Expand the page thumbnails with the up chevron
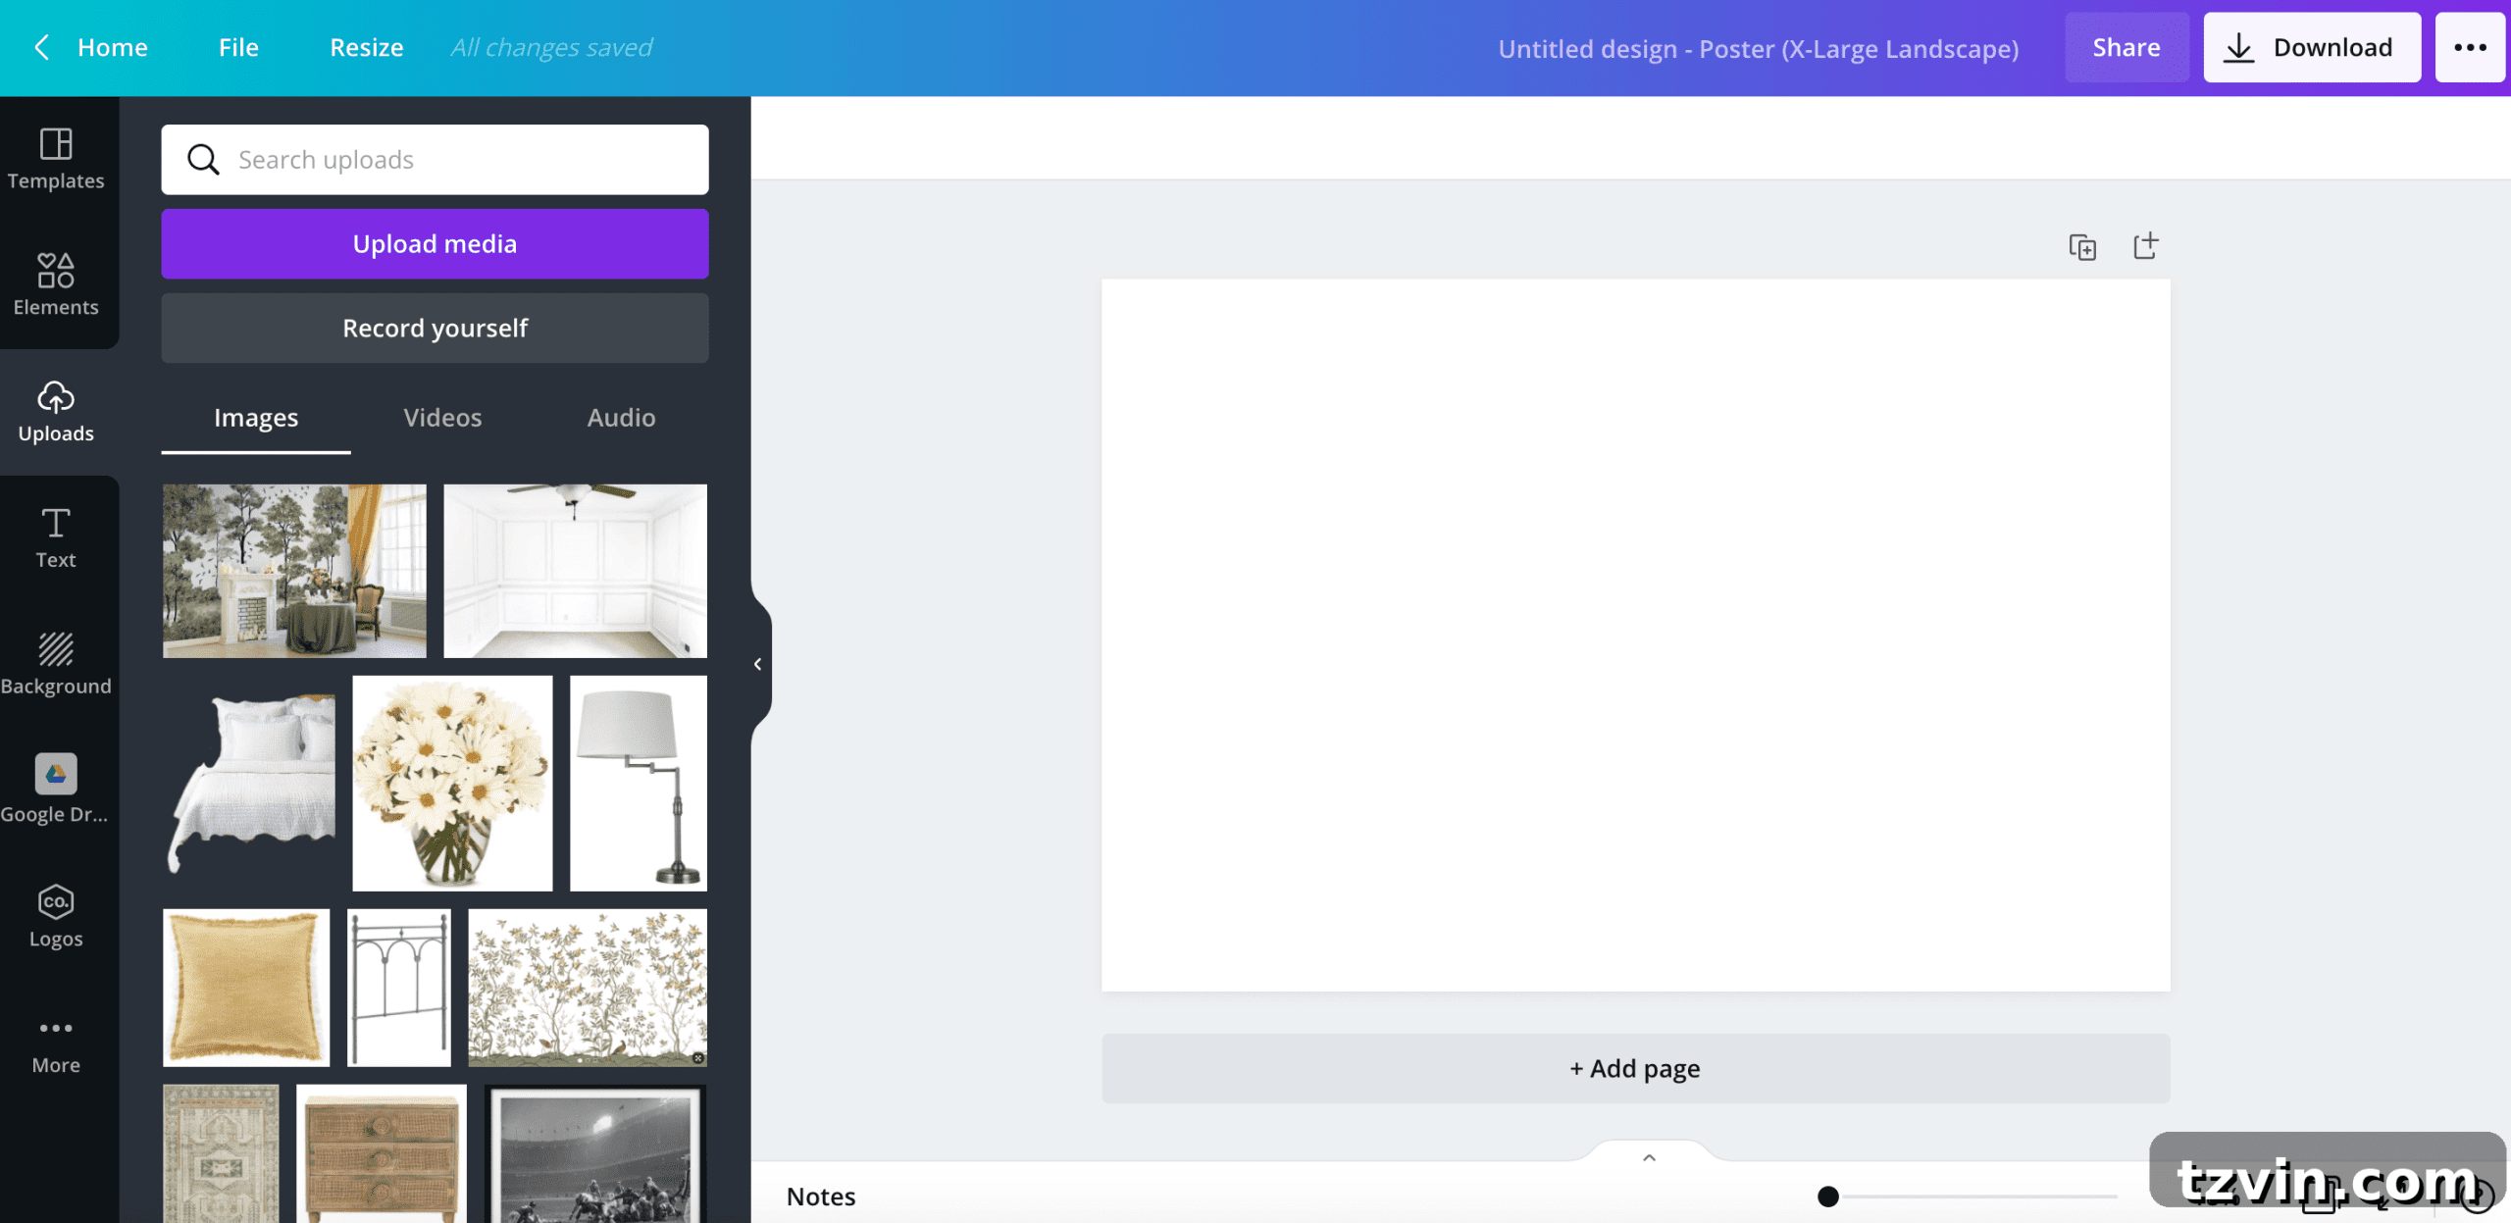The width and height of the screenshot is (2511, 1223). (x=1650, y=1157)
